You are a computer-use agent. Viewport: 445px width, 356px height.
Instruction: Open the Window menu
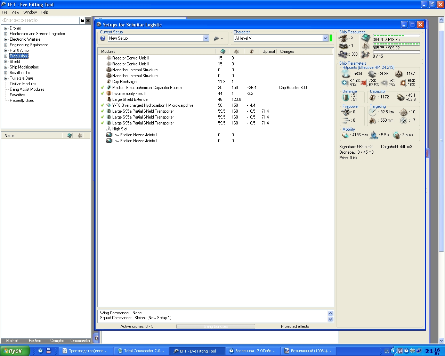click(x=30, y=12)
